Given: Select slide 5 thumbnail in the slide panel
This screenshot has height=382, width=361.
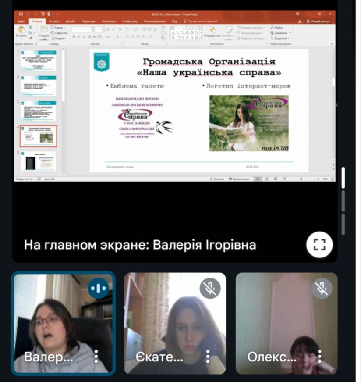Looking at the screenshot, I should (38, 161).
